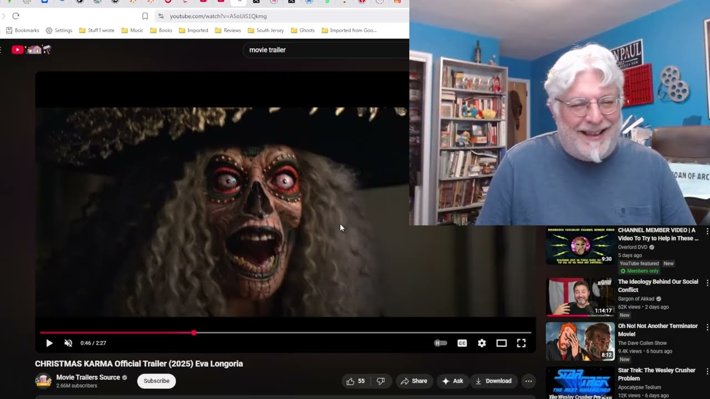Viewport: 710px width, 399px height.
Task: Open options menu for Channel Member Video
Action: (707, 231)
